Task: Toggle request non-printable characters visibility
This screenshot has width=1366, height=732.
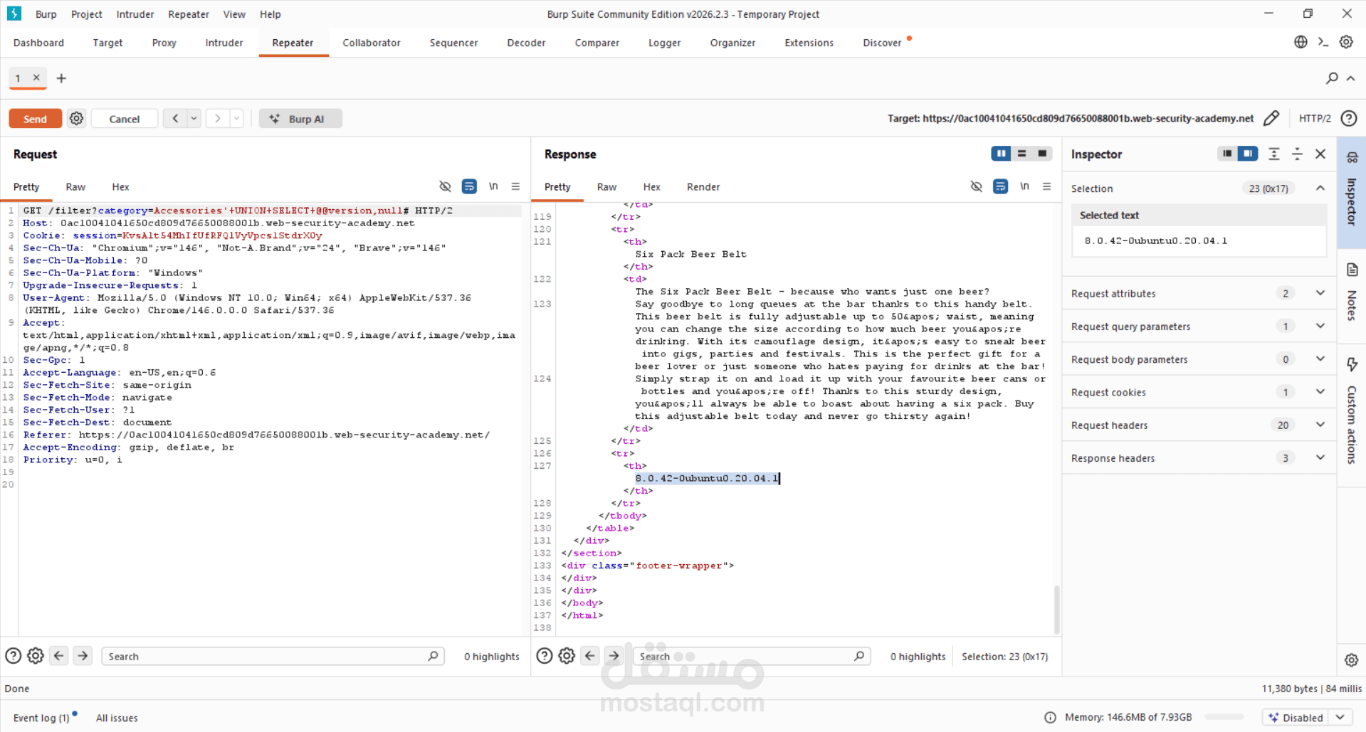Action: click(x=445, y=186)
